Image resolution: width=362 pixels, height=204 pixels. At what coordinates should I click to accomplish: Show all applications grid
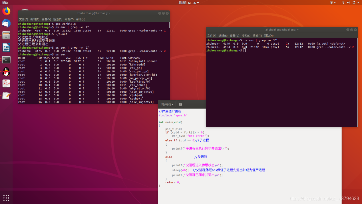pyautogui.click(x=6, y=198)
